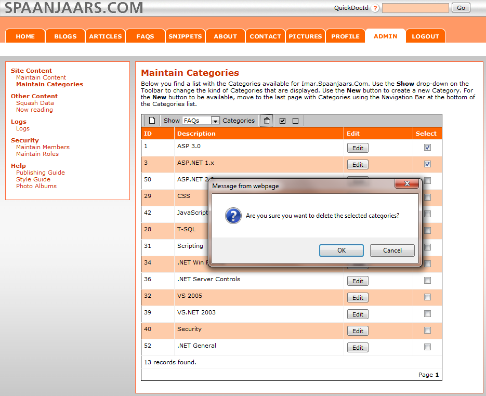486x396 pixels.
Task: Click the QuickDocId text input field
Action: [415, 8]
